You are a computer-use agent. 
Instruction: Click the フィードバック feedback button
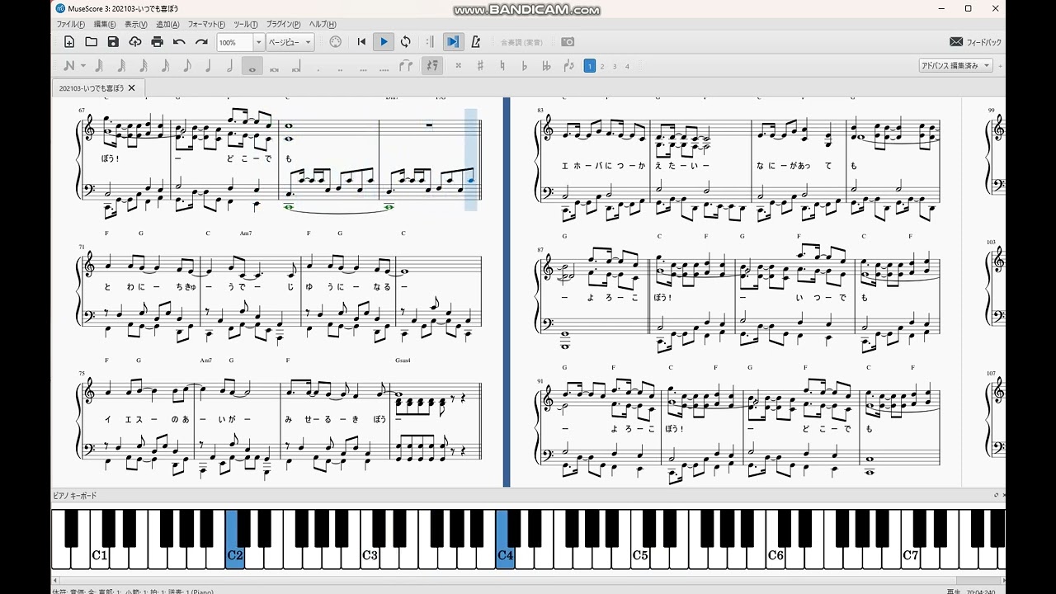point(975,42)
